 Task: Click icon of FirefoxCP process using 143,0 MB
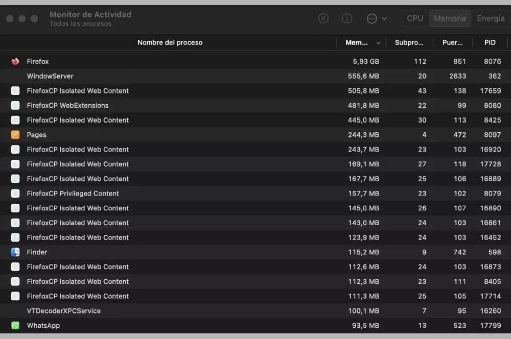[x=15, y=223]
